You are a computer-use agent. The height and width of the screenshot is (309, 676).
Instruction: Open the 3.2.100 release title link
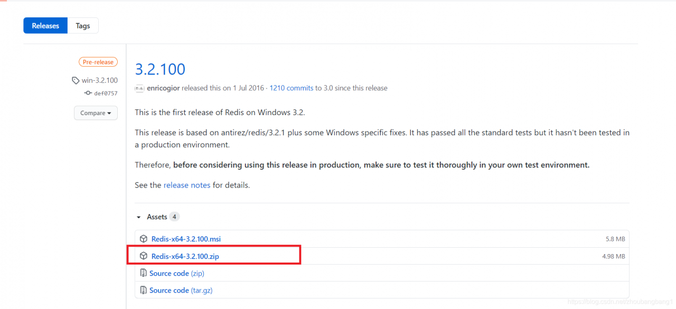coord(160,69)
